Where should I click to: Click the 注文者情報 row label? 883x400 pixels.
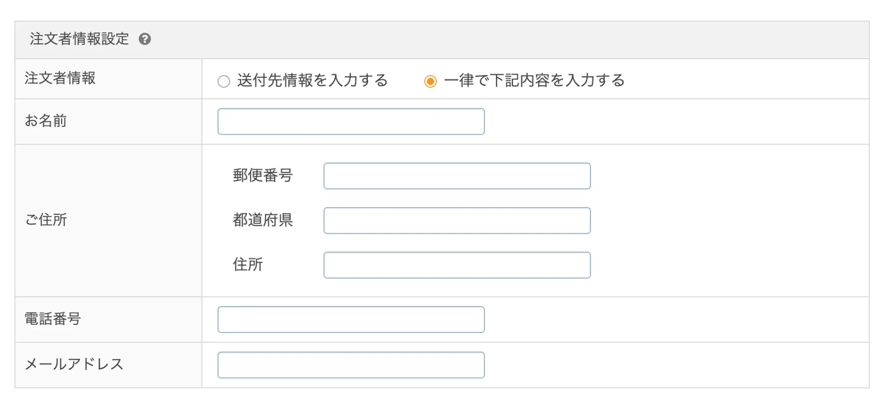pyautogui.click(x=60, y=78)
